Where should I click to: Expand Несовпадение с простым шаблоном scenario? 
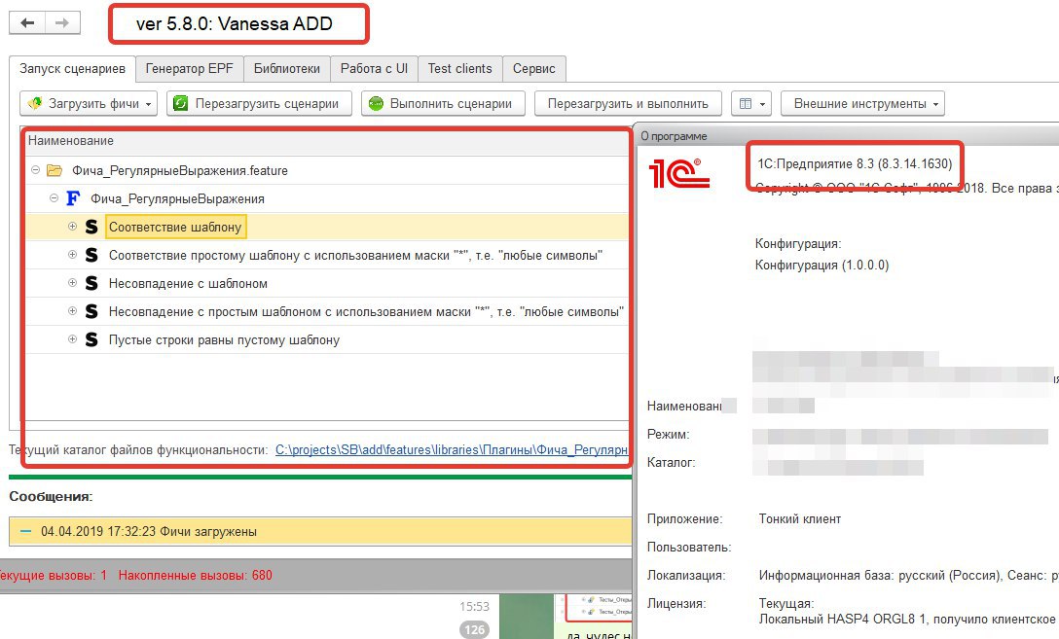point(72,311)
